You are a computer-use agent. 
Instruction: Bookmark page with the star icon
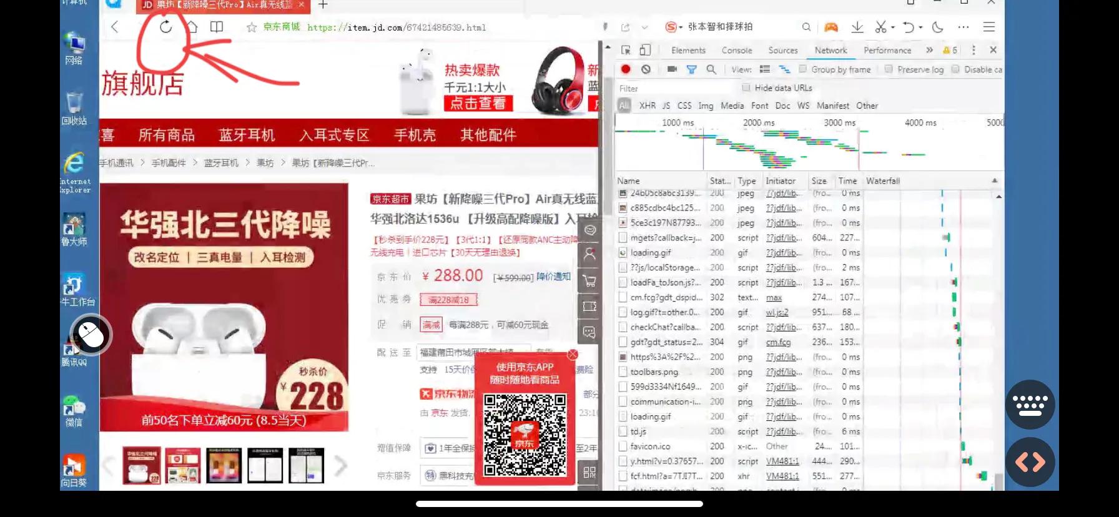click(252, 27)
